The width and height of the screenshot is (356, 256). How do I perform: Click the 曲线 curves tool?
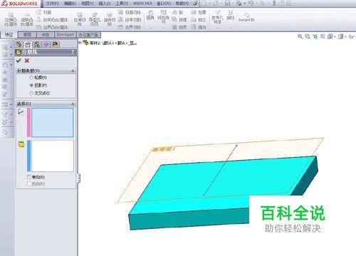click(231, 15)
